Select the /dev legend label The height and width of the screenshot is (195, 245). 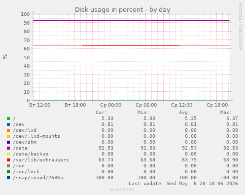coord(19,124)
